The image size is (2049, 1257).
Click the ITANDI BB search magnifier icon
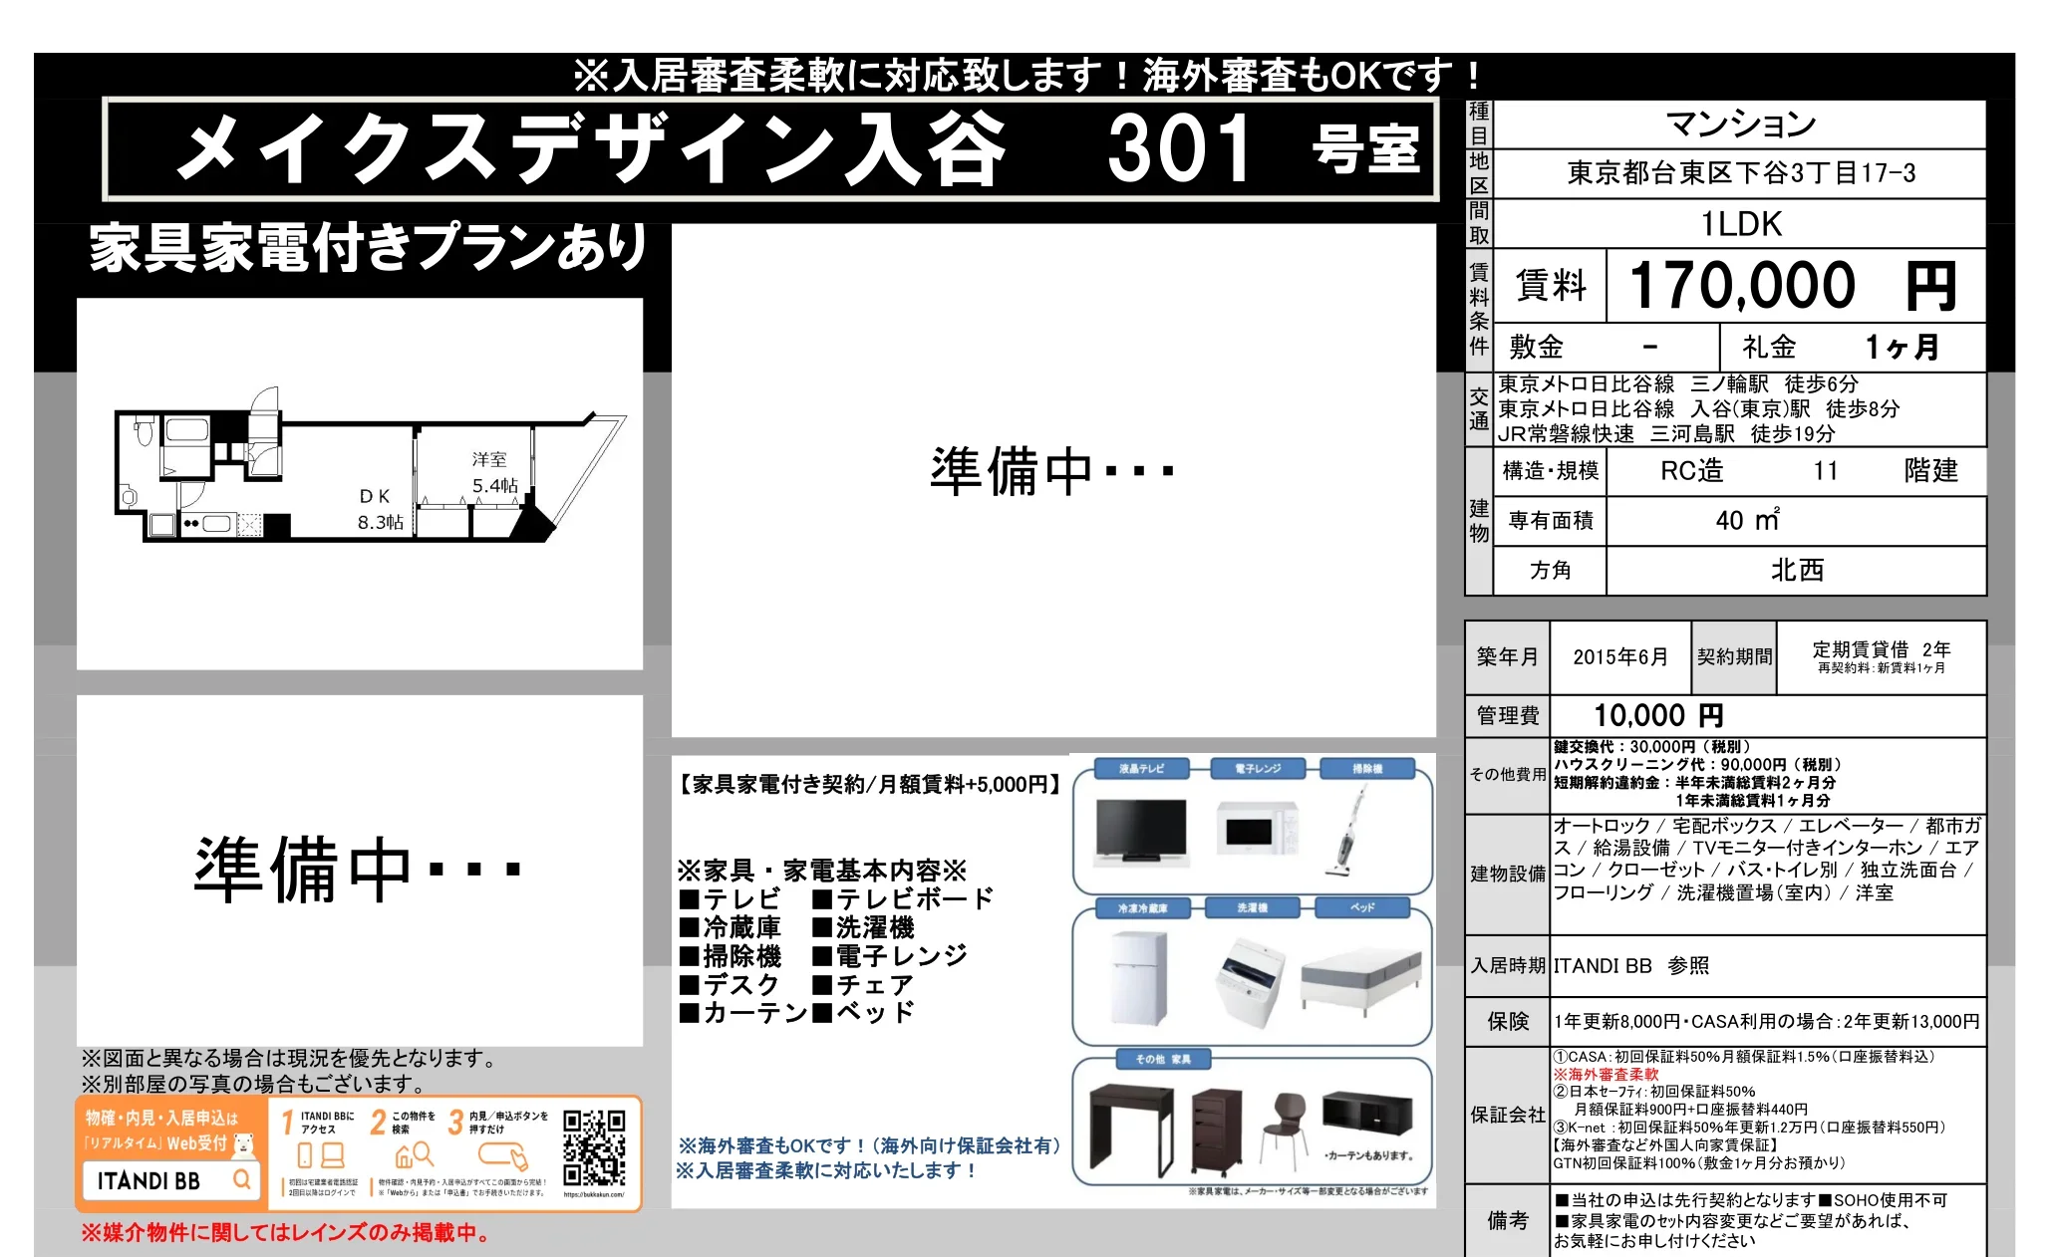241,1179
